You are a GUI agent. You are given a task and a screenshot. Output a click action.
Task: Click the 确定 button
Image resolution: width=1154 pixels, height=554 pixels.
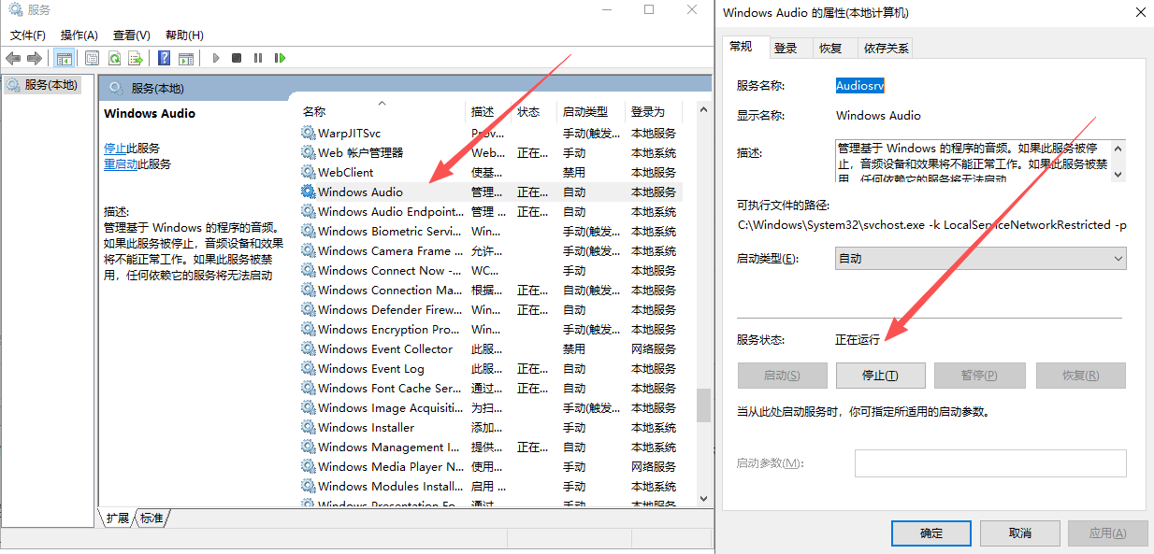coord(931,533)
